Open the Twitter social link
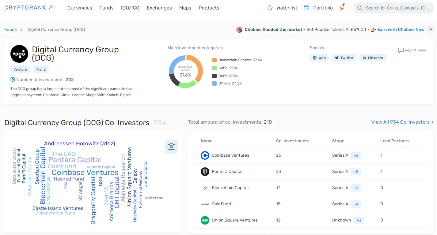437x235 pixels. click(x=344, y=58)
